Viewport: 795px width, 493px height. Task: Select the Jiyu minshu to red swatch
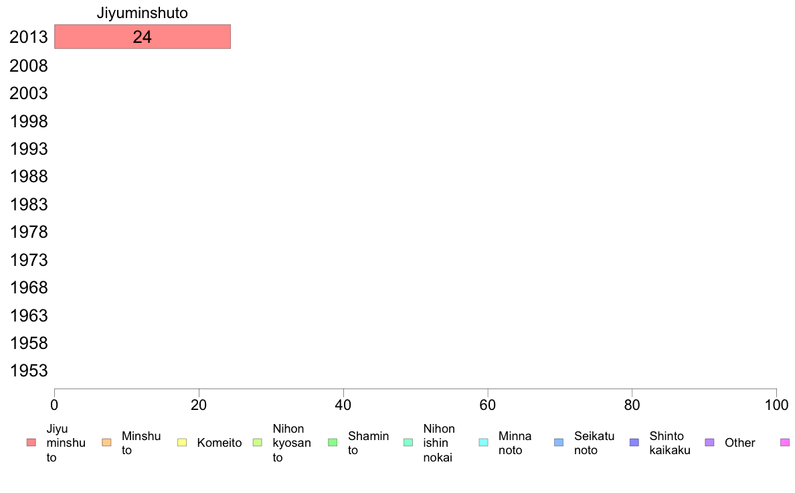click(31, 442)
